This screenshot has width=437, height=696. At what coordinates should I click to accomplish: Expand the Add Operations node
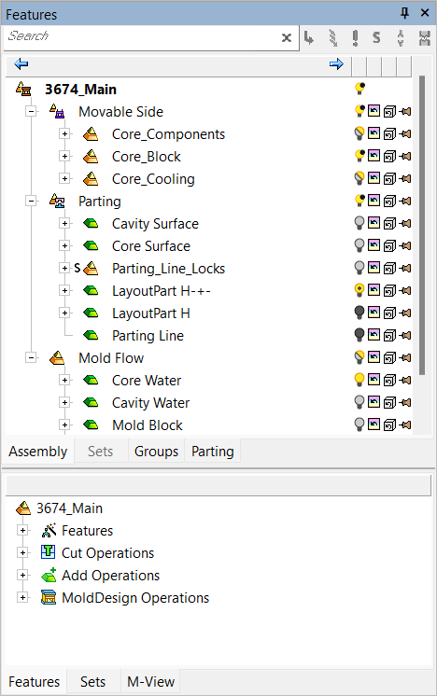23,575
